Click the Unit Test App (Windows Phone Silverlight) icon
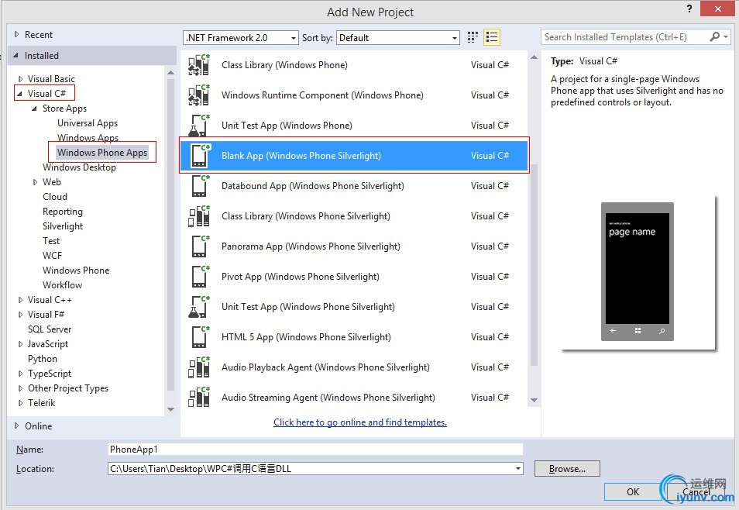739x510 pixels. click(x=199, y=306)
